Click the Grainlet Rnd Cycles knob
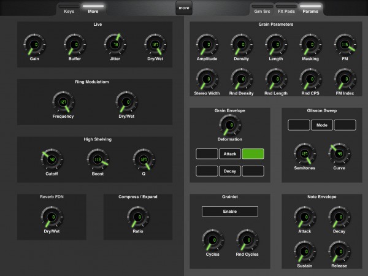 click(x=247, y=240)
